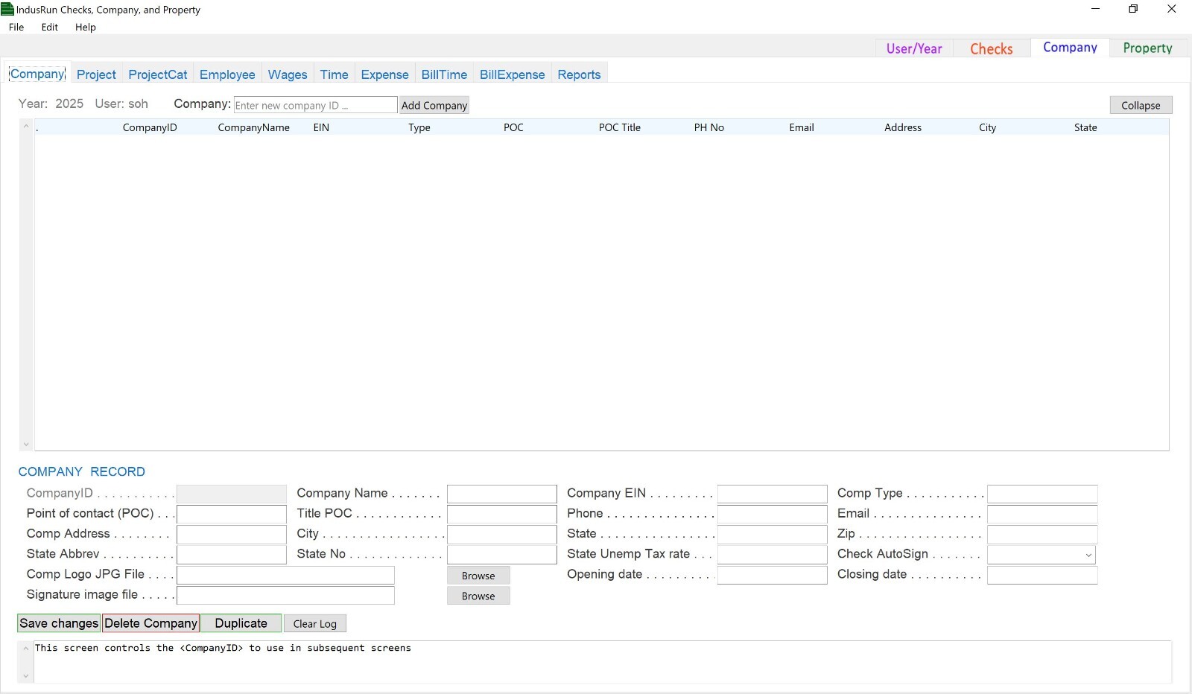Click the EIN column header
The width and height of the screenshot is (1192, 694).
click(321, 127)
